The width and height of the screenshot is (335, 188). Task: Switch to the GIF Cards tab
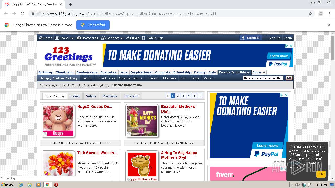(132, 96)
